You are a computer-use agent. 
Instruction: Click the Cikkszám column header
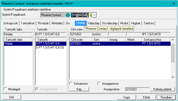coord(81,40)
